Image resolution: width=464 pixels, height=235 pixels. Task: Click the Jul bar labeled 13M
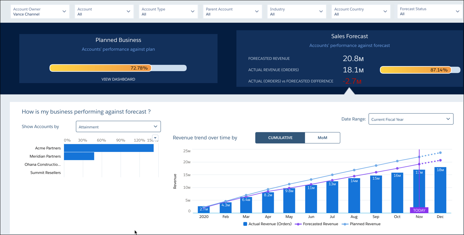pos(332,197)
